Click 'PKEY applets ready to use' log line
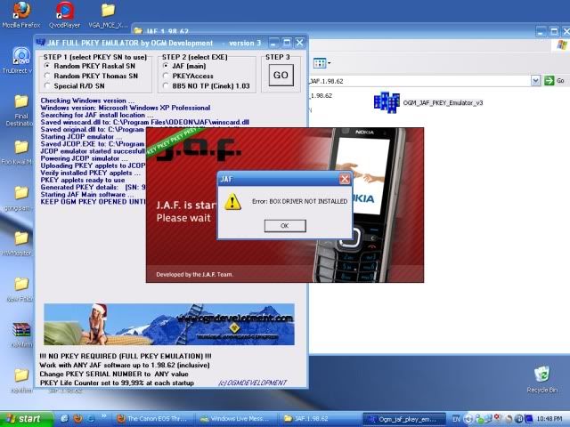The height and width of the screenshot is (427, 570). pos(83,180)
